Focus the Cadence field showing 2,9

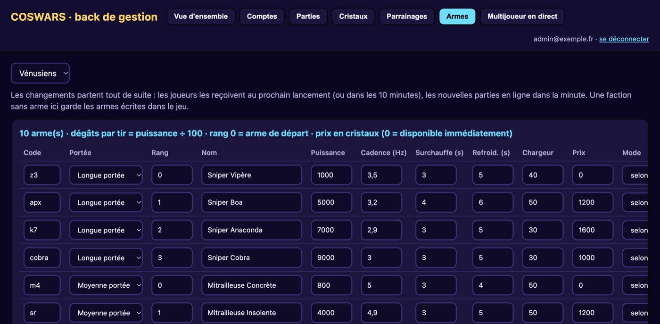coord(381,230)
